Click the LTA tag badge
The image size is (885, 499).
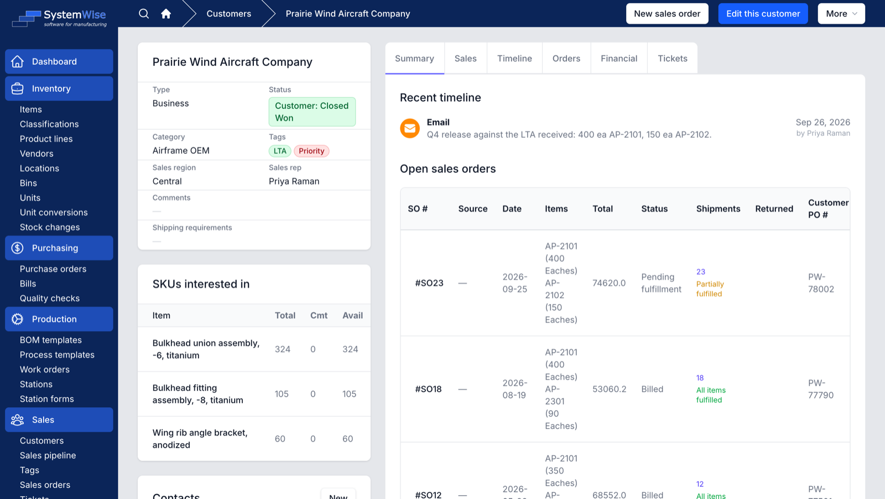point(280,151)
